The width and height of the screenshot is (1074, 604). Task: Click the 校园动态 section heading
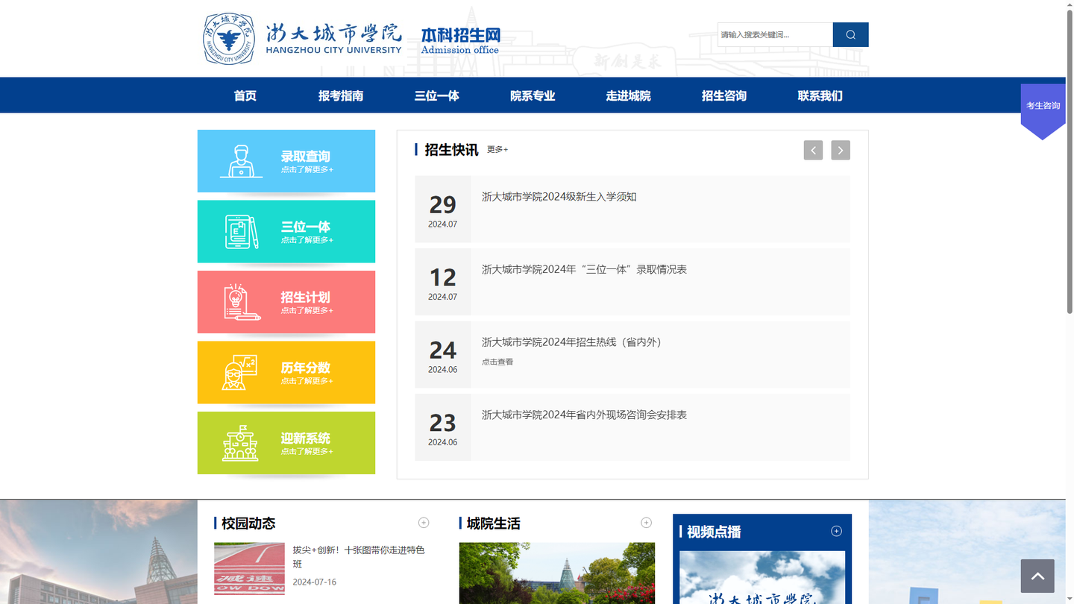point(248,523)
